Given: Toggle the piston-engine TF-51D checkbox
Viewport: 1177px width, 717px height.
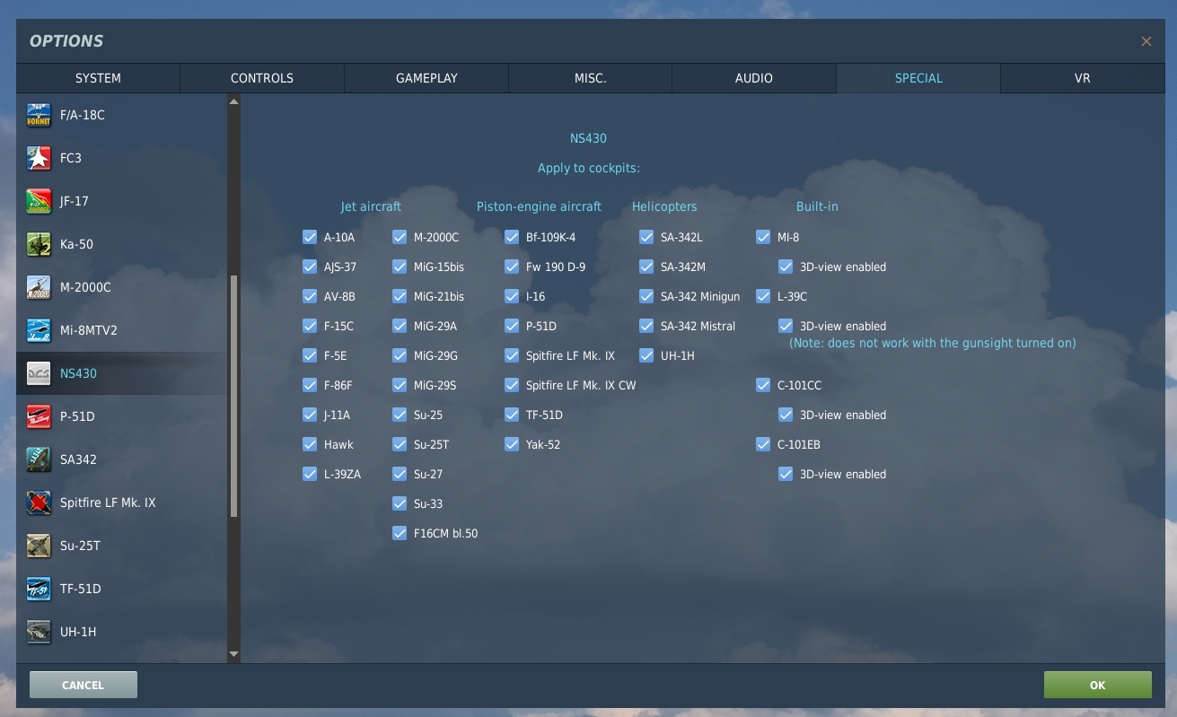Looking at the screenshot, I should coord(512,415).
